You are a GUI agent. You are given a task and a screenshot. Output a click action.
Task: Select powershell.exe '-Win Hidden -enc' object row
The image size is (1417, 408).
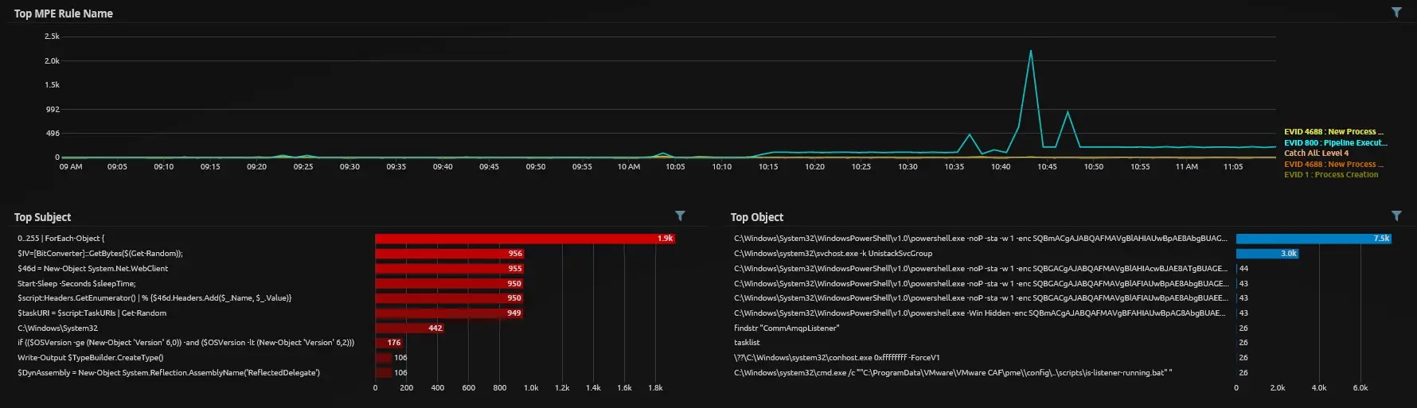pyautogui.click(x=981, y=313)
